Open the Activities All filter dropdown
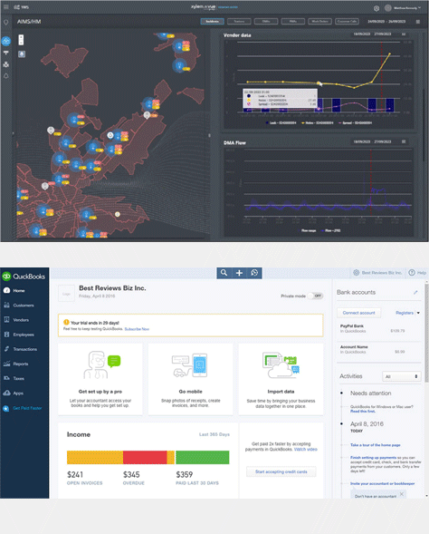The width and height of the screenshot is (429, 534). pyautogui.click(x=402, y=376)
